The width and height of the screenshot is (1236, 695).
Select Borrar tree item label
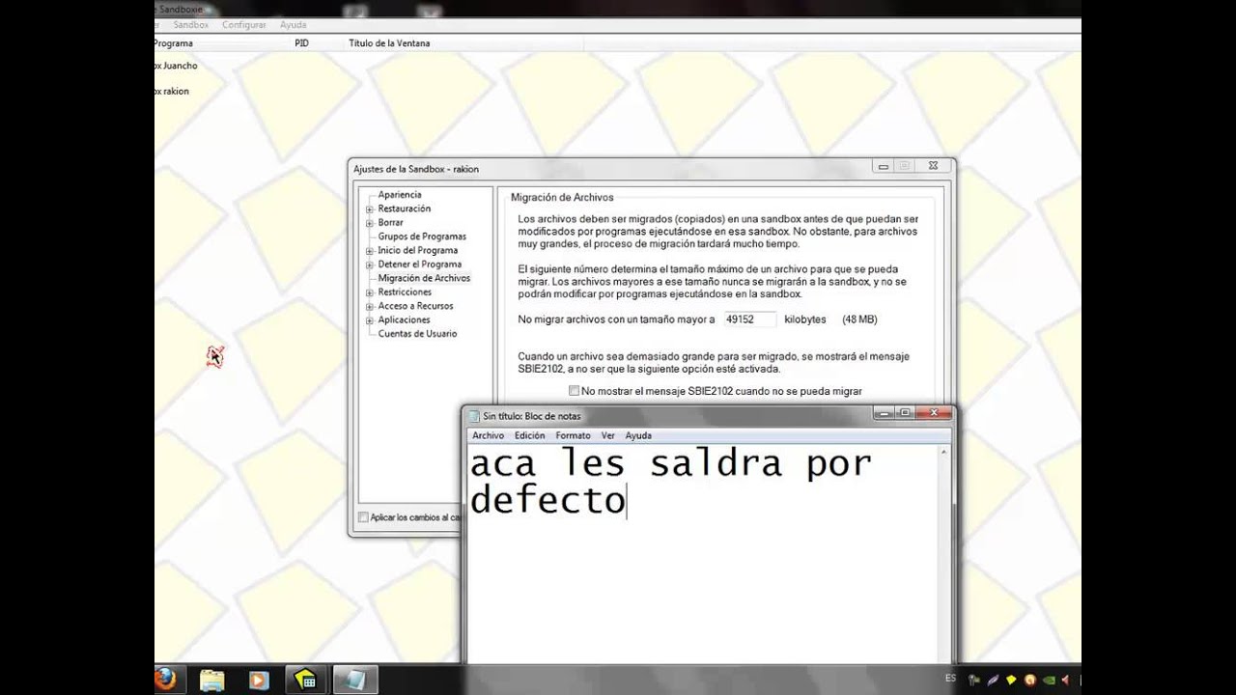click(x=390, y=223)
